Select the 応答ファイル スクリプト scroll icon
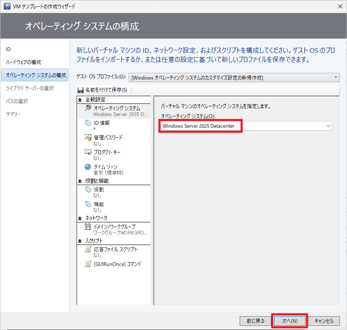This screenshot has width=347, height=330. [88, 249]
